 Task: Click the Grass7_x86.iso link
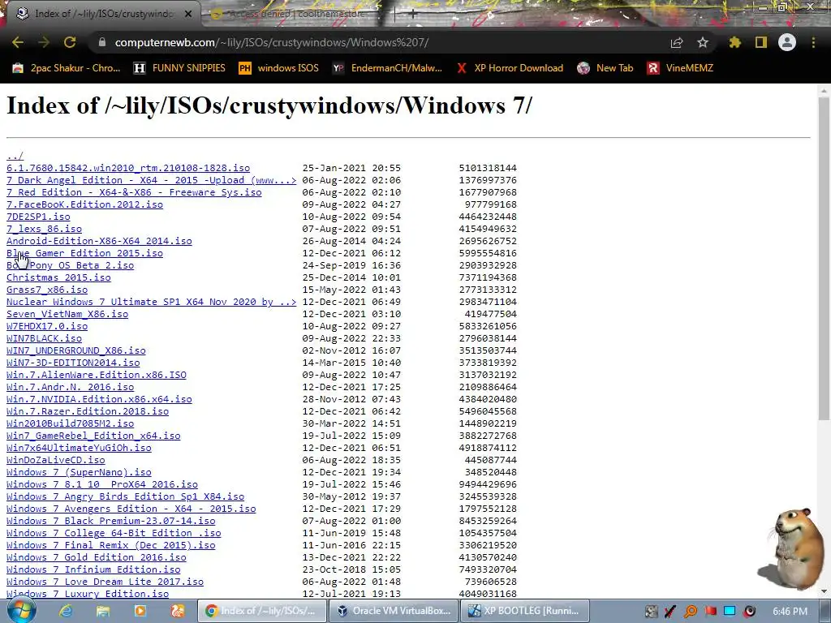pos(47,290)
